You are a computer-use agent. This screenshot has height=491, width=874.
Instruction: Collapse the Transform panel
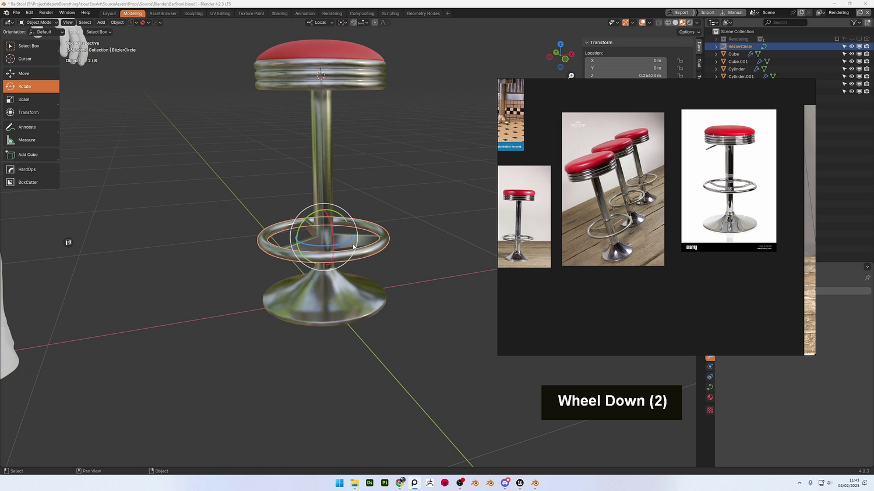[x=587, y=42]
